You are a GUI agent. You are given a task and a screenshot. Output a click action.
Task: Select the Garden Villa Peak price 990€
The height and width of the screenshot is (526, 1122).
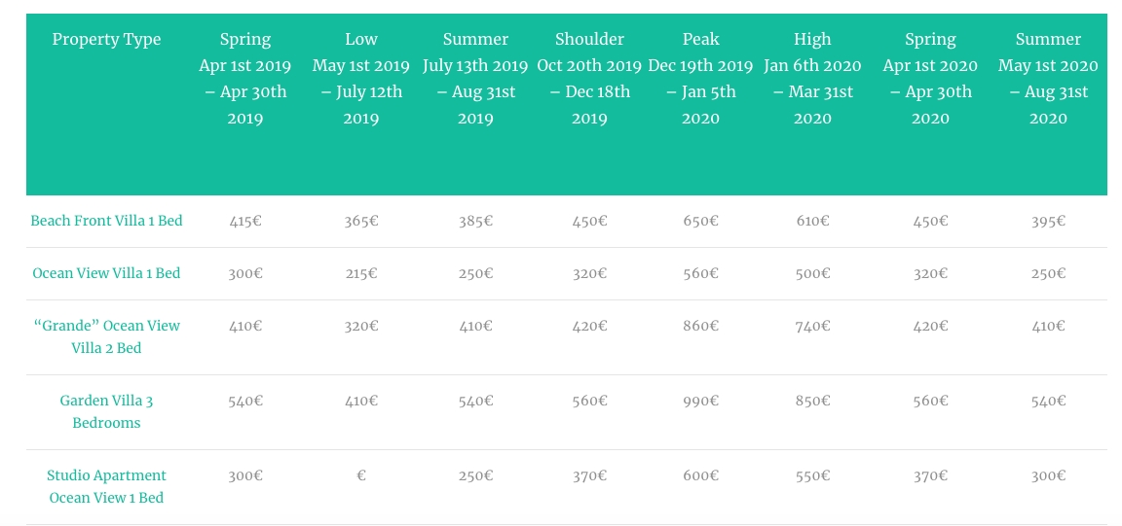(x=700, y=401)
